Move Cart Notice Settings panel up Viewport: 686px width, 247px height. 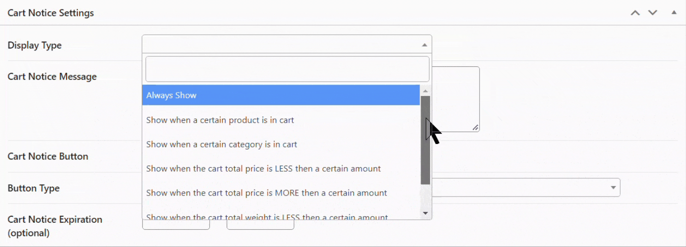[x=635, y=13]
